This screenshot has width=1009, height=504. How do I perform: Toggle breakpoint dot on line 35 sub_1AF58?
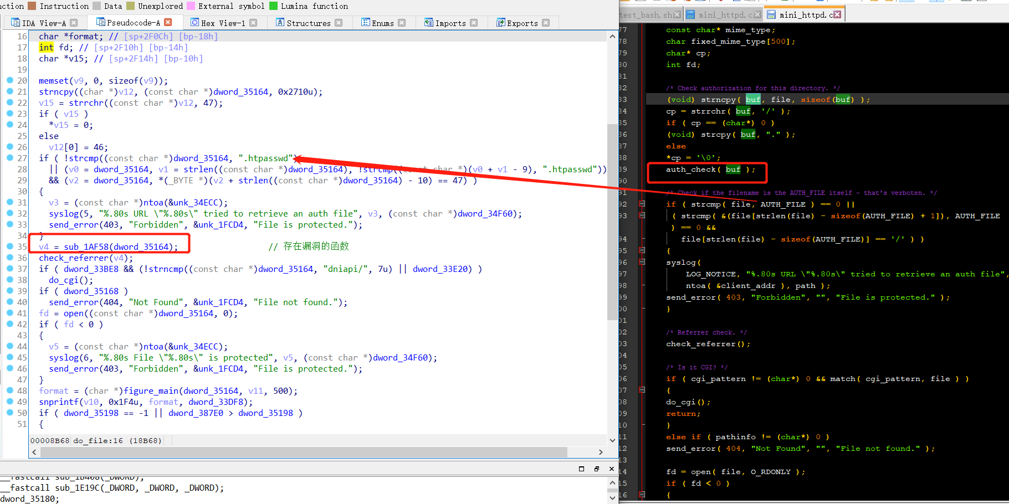9,246
